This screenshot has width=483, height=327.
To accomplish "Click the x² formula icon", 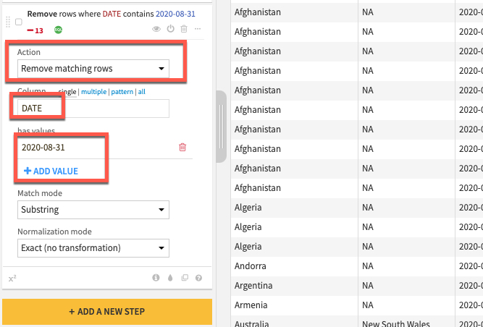I will pyautogui.click(x=12, y=278).
